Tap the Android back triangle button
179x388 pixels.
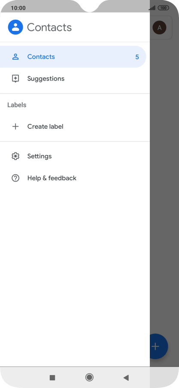126,377
